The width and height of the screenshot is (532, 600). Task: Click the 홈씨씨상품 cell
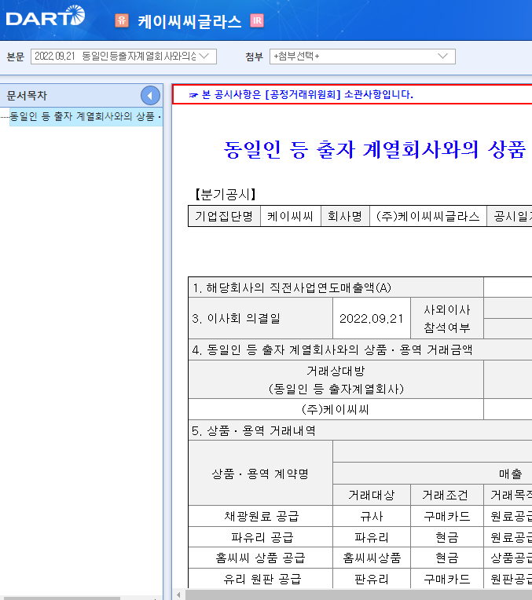[372, 558]
